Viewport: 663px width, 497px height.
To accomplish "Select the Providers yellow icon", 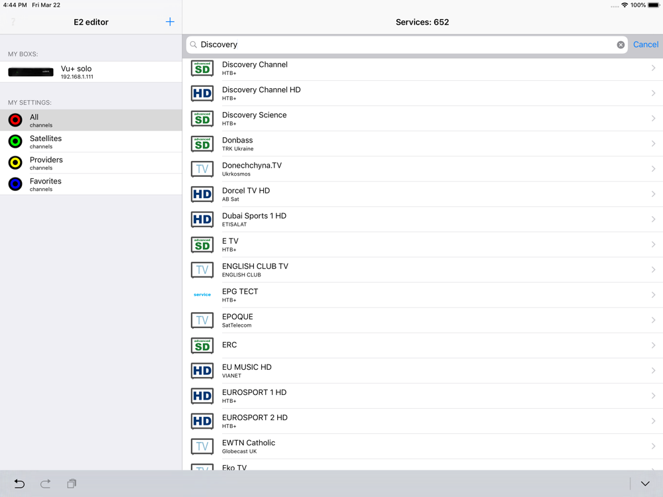I will (x=15, y=163).
